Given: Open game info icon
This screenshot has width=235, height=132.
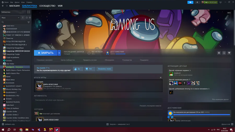Looking at the screenshot, I should pyautogui.click(x=224, y=53).
